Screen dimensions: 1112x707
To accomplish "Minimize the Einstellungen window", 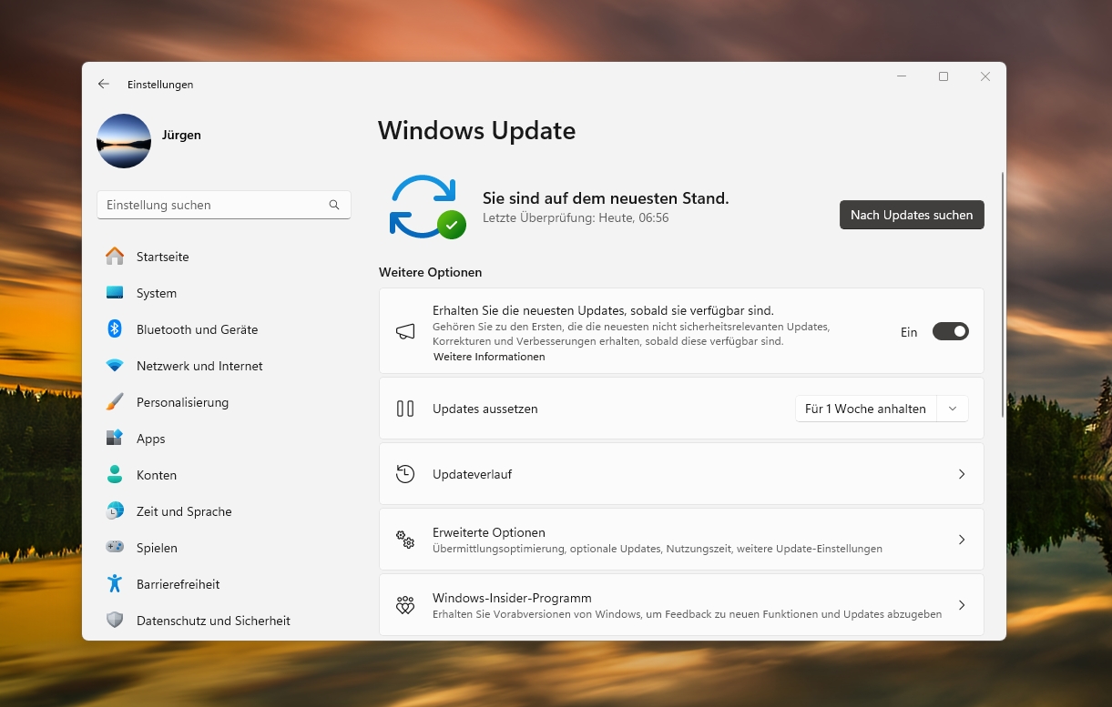I will coord(902,77).
